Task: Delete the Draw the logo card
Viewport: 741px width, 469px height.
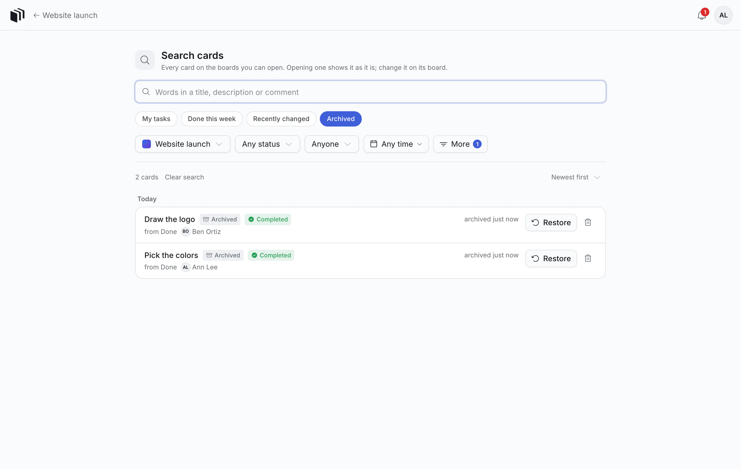Action: pos(588,222)
